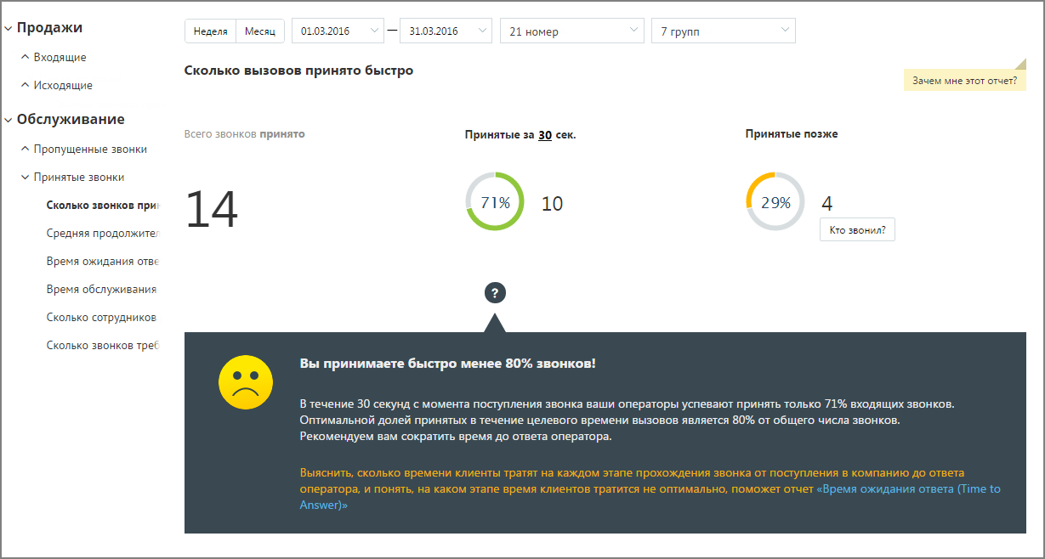Image resolution: width=1045 pixels, height=559 pixels.
Task: Expand the Исходящие chevron
Action: click(x=25, y=85)
